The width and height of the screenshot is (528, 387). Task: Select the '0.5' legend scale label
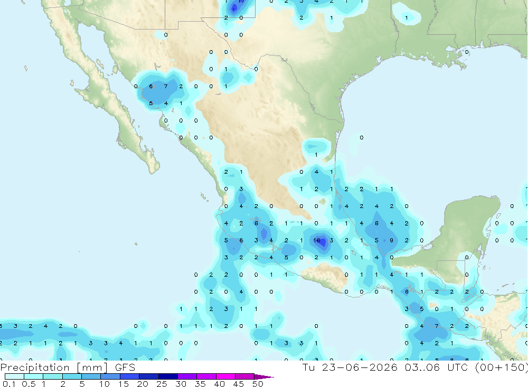pos(29,384)
